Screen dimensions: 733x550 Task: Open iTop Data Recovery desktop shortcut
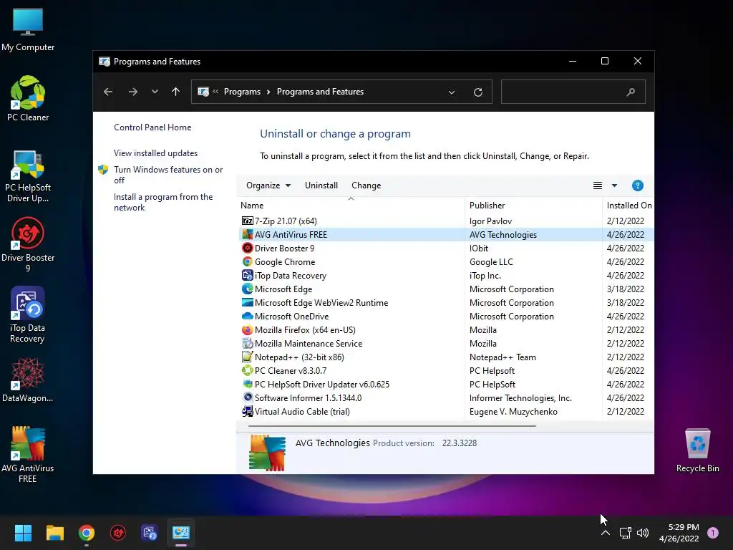coord(28,314)
